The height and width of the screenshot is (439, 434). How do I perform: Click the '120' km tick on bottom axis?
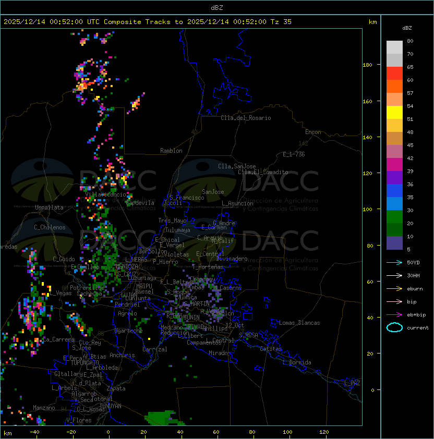tap(324, 432)
